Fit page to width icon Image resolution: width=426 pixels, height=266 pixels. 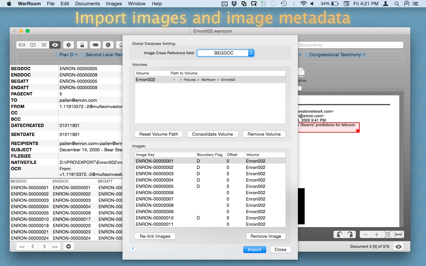click(398, 234)
